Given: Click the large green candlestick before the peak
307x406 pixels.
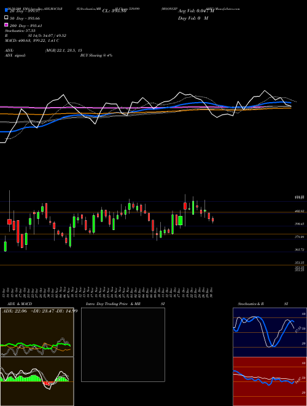Looking at the screenshot, I should (181, 221).
